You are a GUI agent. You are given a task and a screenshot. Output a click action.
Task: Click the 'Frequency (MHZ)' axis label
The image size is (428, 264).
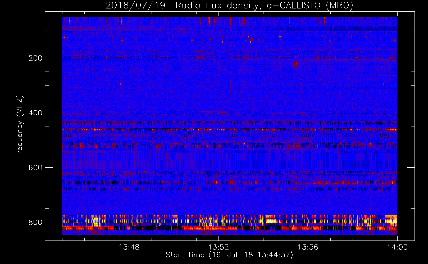[x=20, y=127]
